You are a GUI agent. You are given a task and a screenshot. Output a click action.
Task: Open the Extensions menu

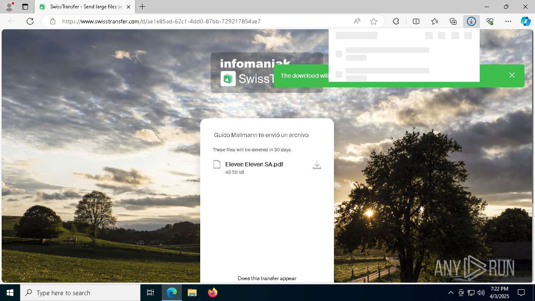click(x=396, y=21)
